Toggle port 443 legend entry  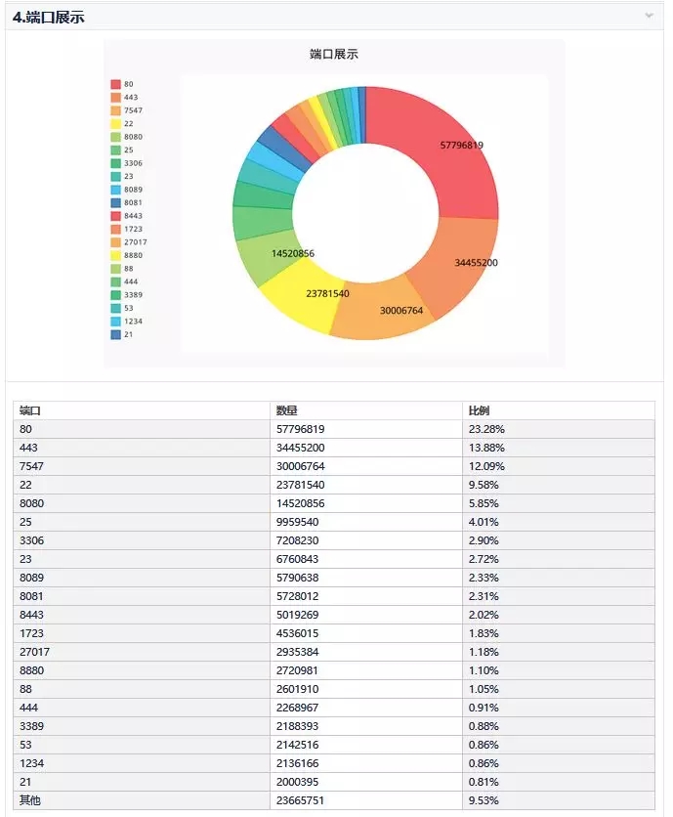click(124, 98)
